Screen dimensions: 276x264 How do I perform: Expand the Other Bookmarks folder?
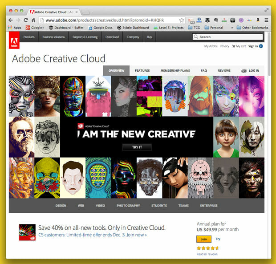(x=252, y=28)
